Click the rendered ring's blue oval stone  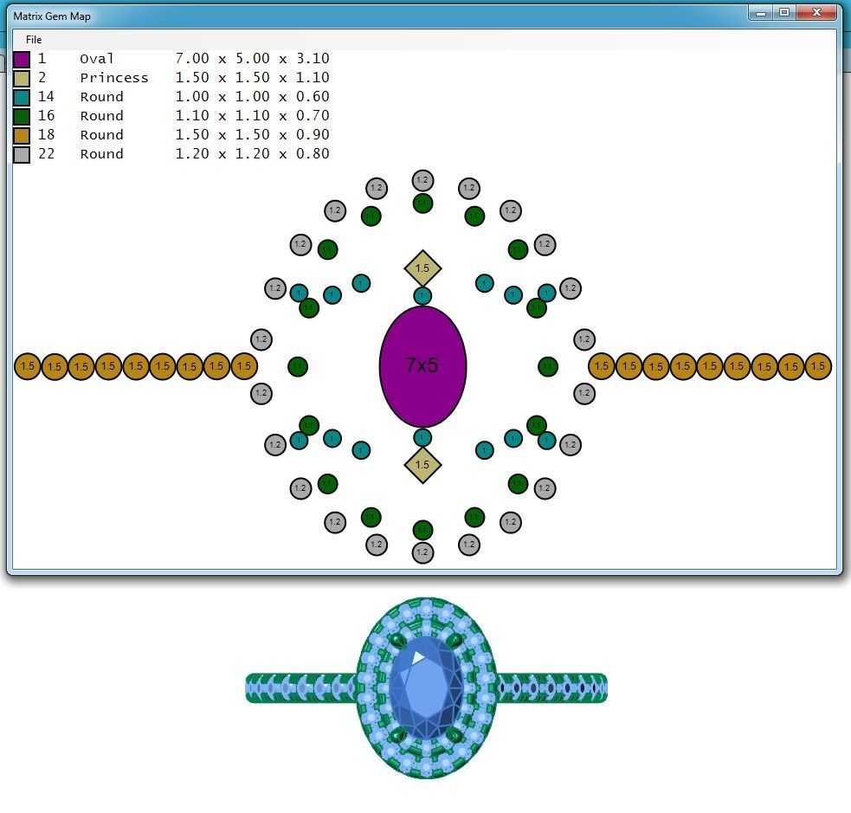427,688
